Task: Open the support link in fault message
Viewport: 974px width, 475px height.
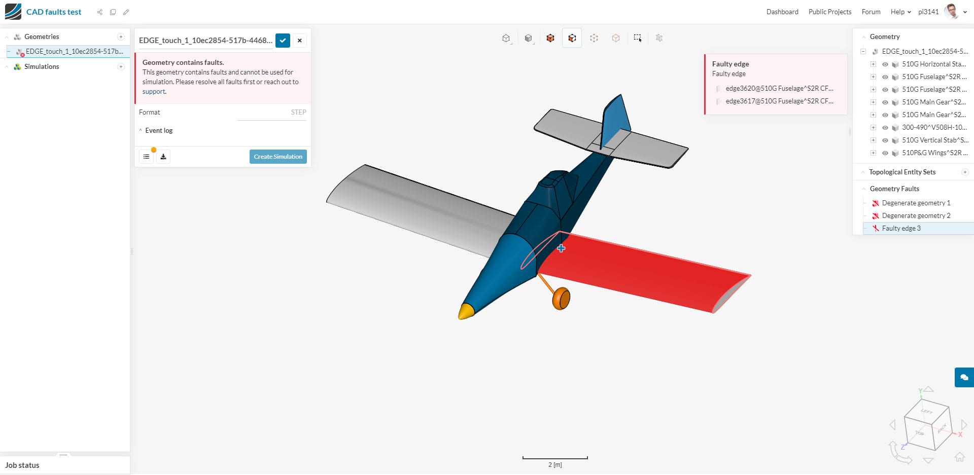Action: click(x=154, y=92)
